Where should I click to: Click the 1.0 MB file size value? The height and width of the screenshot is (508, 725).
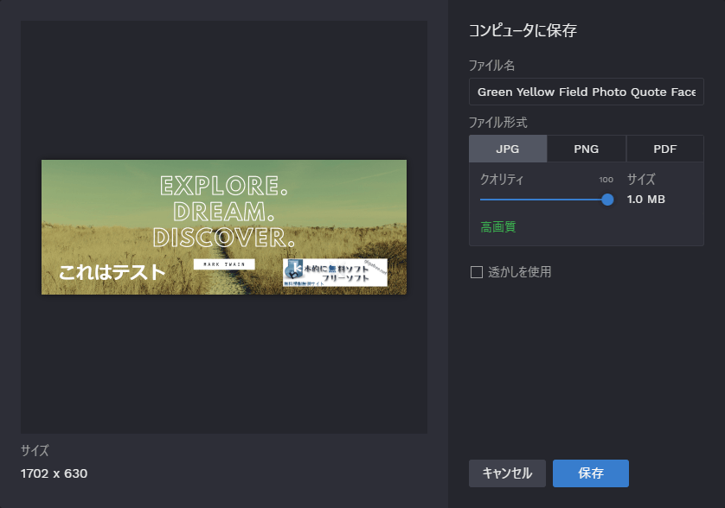pyautogui.click(x=646, y=200)
